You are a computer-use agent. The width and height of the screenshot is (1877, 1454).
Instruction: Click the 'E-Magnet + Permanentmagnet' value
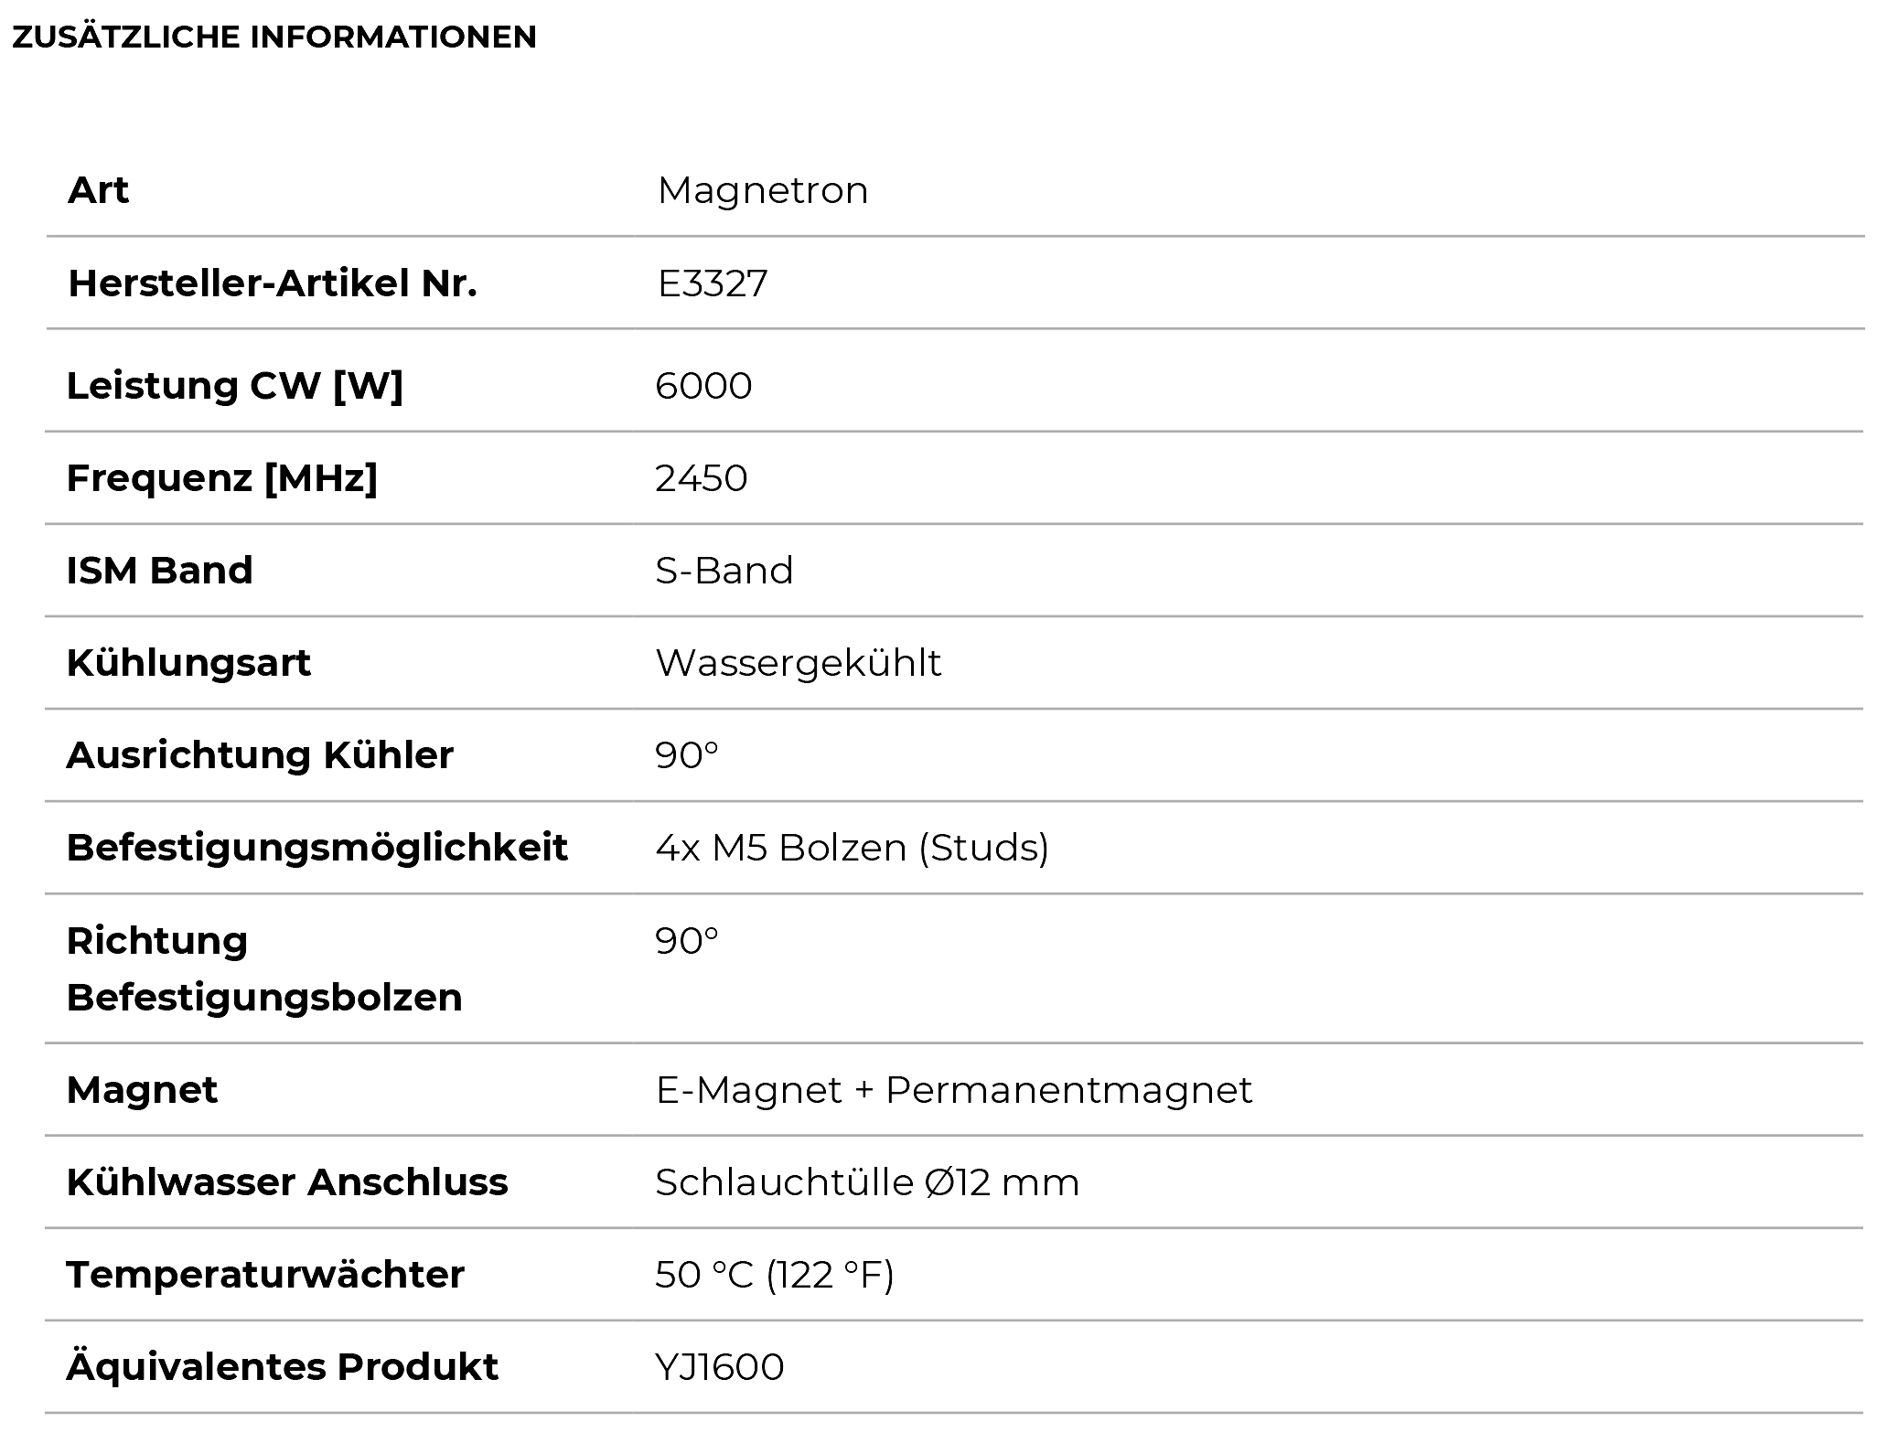[x=953, y=1090]
